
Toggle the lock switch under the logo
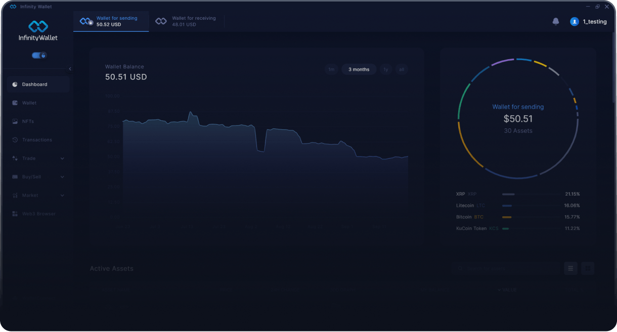39,55
